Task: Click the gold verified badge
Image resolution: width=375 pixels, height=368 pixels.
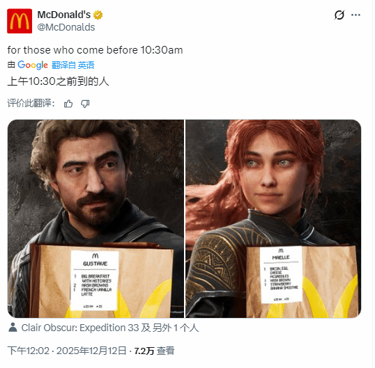Action: coord(98,15)
